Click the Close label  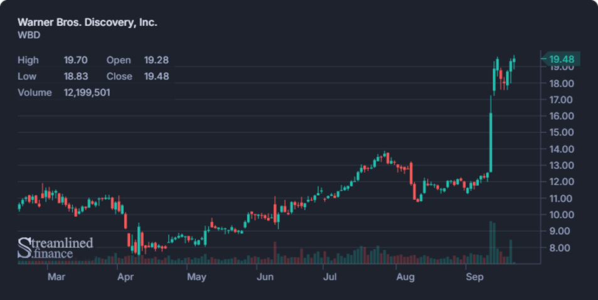[119, 77]
